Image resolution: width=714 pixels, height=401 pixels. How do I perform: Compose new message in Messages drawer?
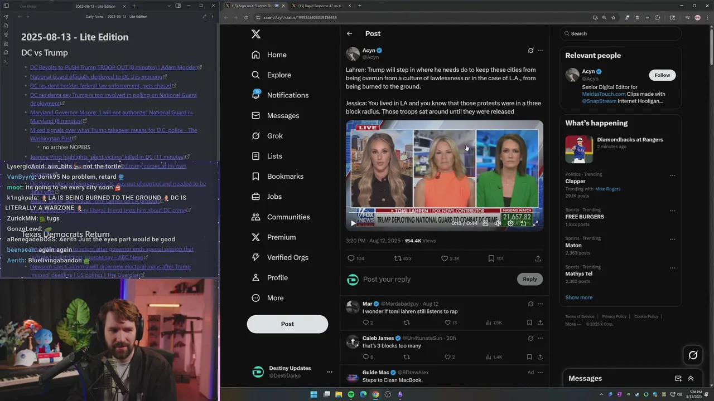tap(678, 378)
